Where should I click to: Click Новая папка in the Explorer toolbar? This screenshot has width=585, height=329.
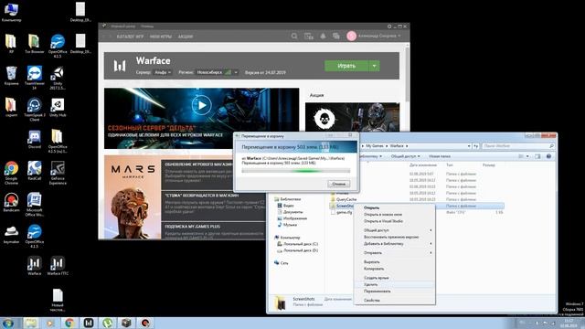pyautogui.click(x=440, y=156)
